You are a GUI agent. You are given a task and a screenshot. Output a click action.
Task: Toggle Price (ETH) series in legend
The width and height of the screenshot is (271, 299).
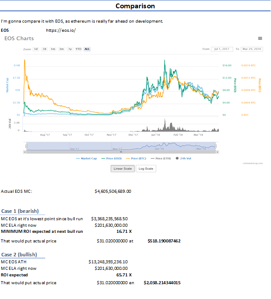click(x=161, y=158)
